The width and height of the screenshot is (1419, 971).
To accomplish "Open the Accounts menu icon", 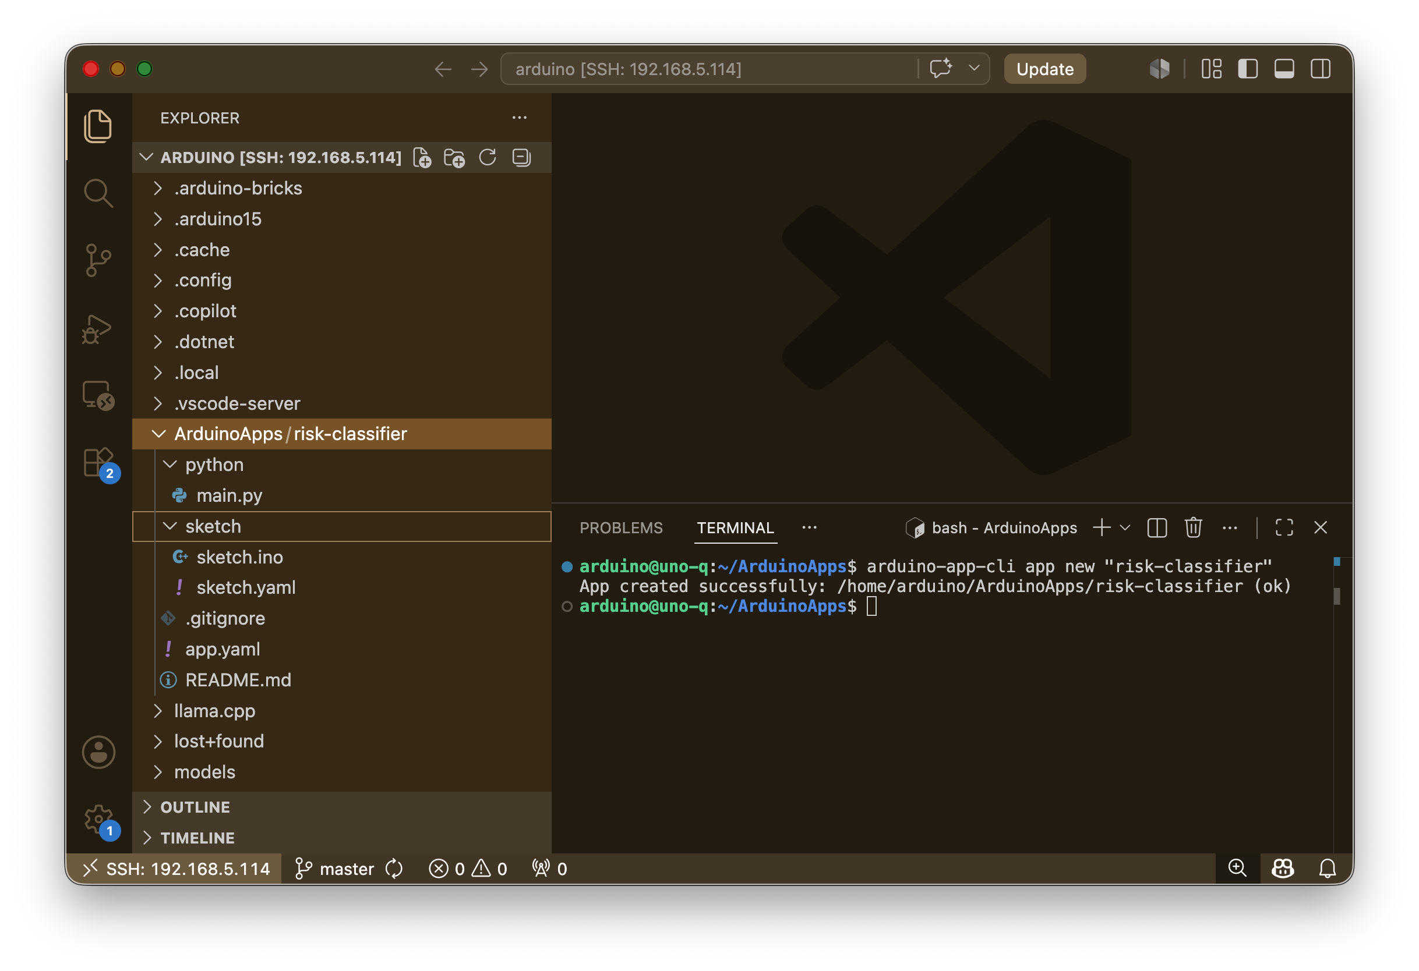I will 98,752.
